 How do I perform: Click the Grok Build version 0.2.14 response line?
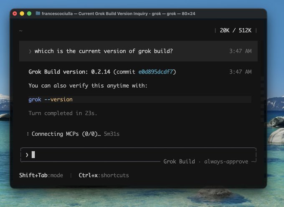pyautogui.click(x=102, y=72)
